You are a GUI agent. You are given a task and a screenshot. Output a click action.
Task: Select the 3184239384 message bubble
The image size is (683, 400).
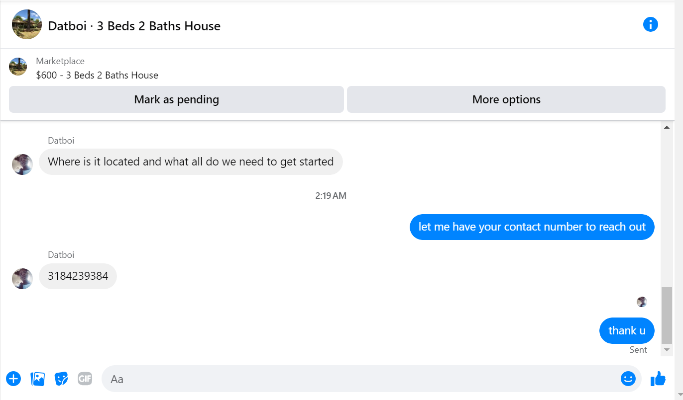click(78, 276)
